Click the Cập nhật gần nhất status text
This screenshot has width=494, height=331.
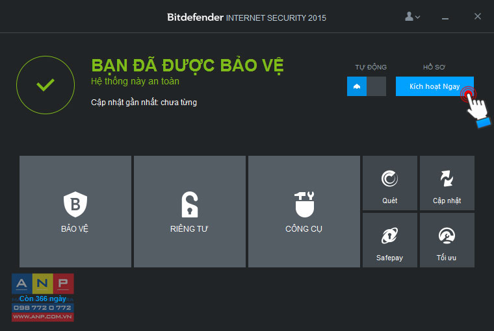[x=144, y=103]
